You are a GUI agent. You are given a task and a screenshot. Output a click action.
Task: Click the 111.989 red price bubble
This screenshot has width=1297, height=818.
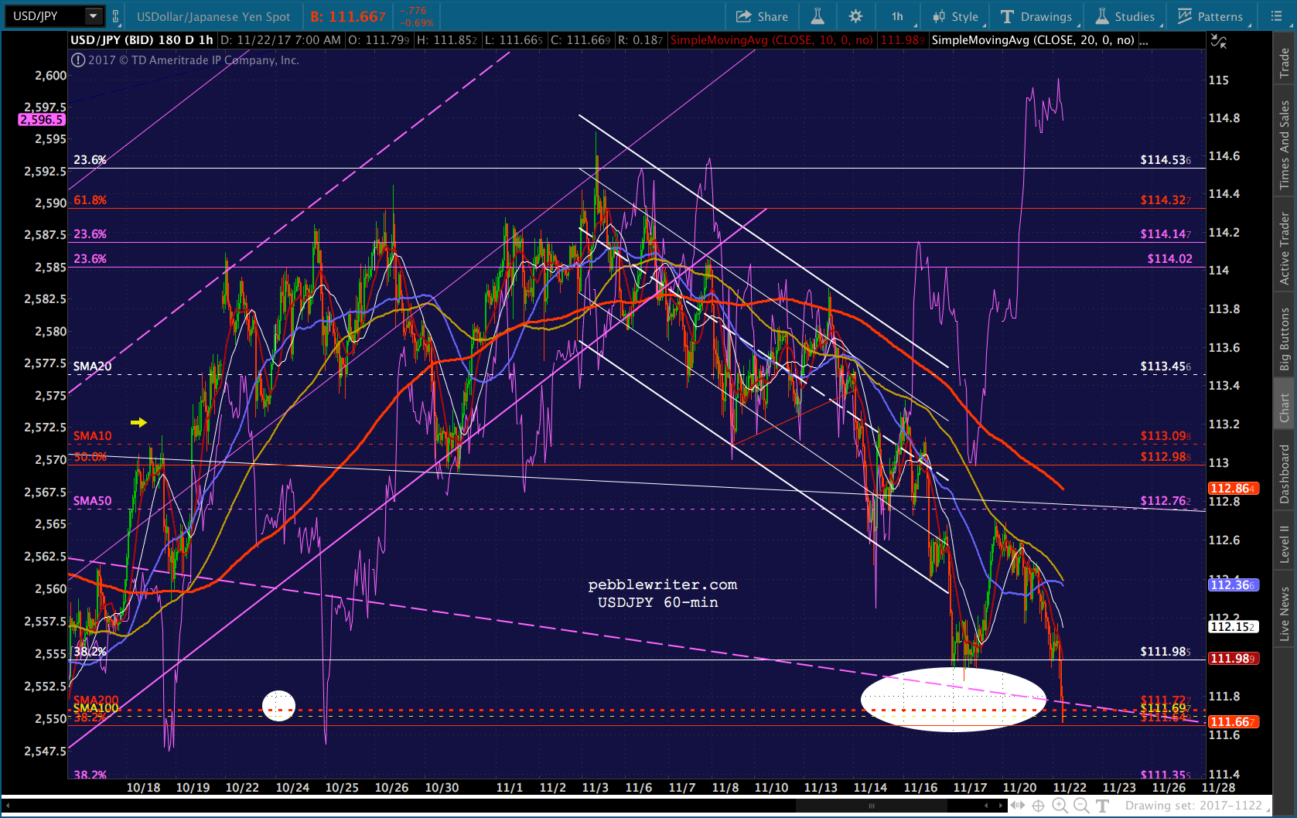(x=1234, y=659)
